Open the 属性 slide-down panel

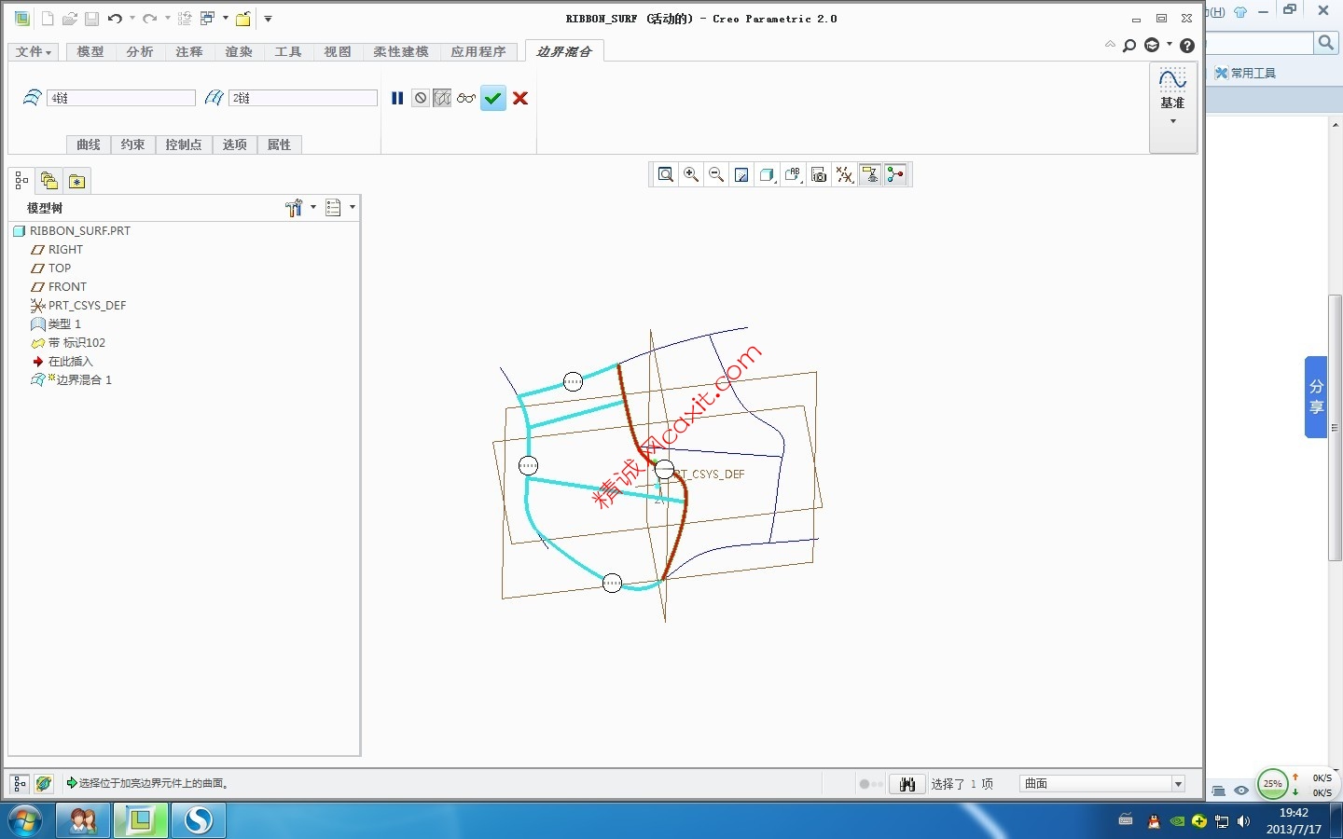(x=279, y=144)
